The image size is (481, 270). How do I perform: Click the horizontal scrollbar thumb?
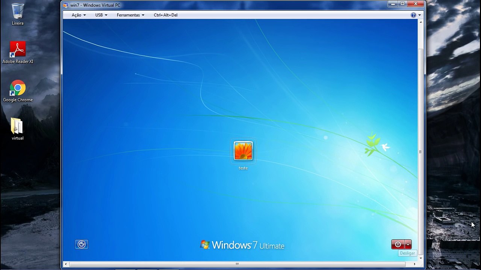[237, 264]
